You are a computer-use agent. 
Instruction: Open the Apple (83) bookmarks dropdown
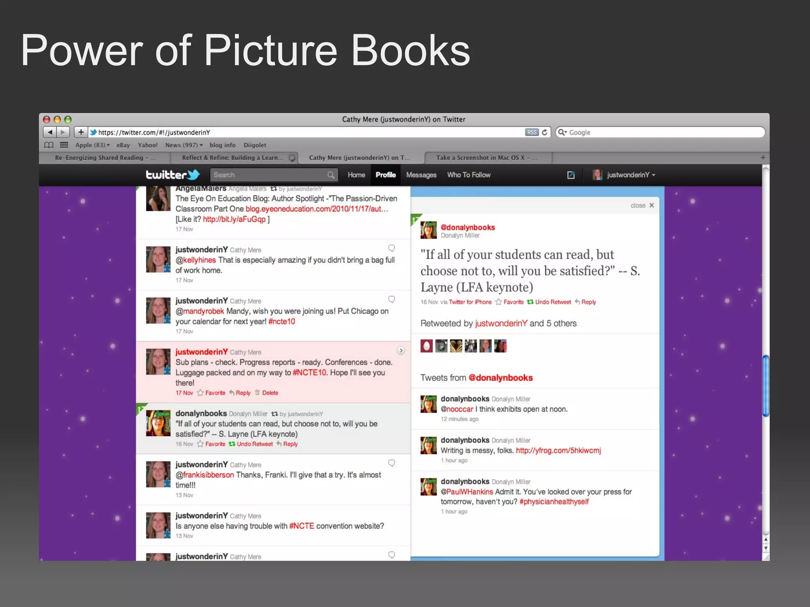[93, 145]
